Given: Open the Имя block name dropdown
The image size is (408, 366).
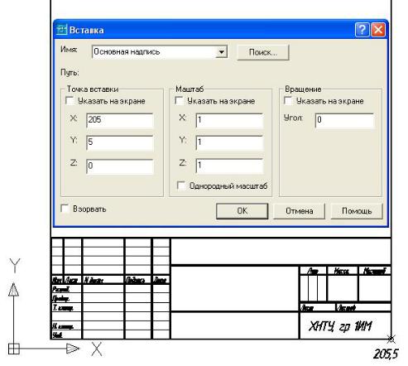Looking at the screenshot, I should tap(221, 52).
